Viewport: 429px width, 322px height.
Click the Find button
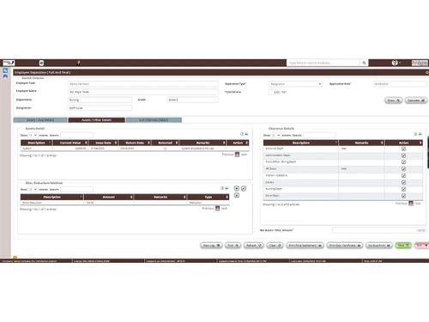click(233, 246)
